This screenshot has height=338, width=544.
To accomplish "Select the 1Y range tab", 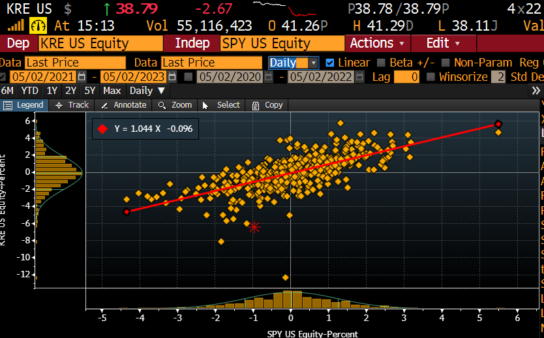I will pos(52,91).
